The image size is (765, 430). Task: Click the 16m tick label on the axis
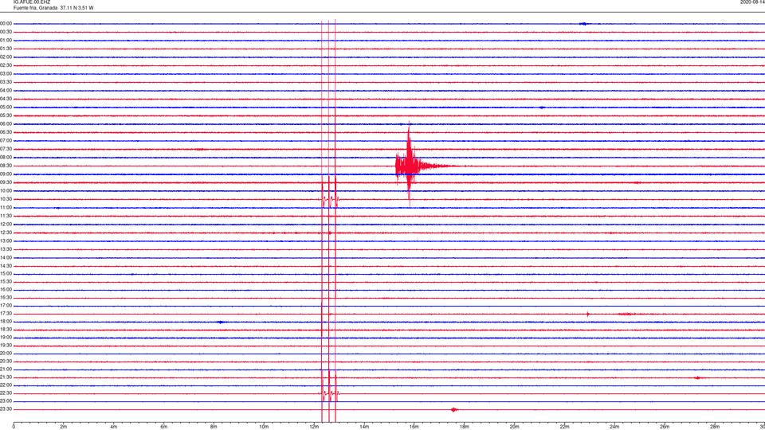[x=414, y=427]
